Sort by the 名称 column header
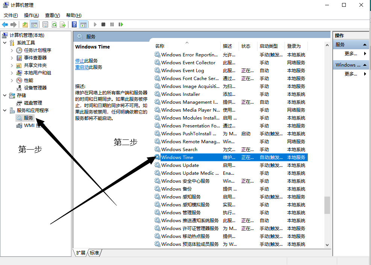Image resolution: width=371 pixels, height=265 pixels. pyautogui.click(x=187, y=46)
